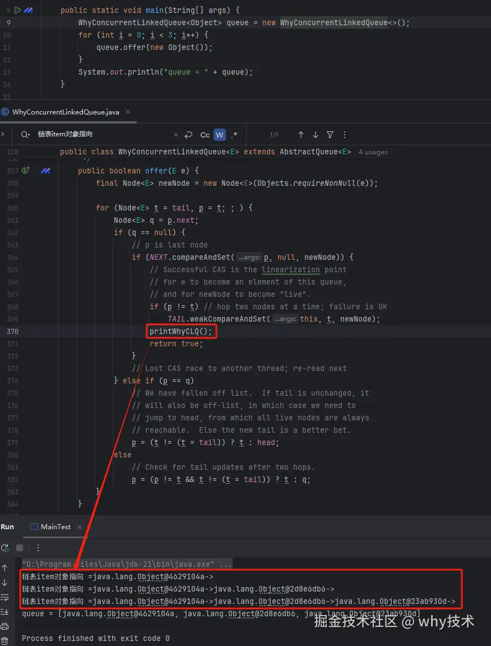The image size is (491, 646).
Task: Click the '4 usages' inlay hint
Action: point(373,152)
